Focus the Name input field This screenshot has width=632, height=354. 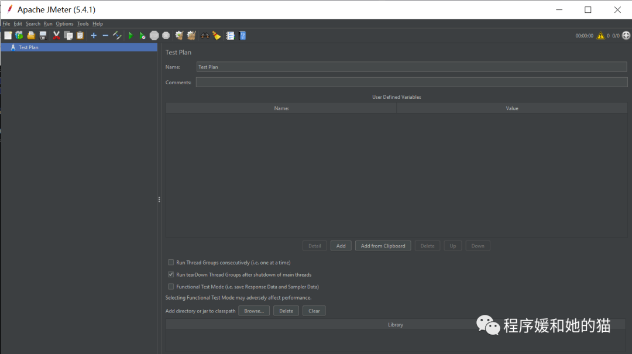pyautogui.click(x=411, y=67)
